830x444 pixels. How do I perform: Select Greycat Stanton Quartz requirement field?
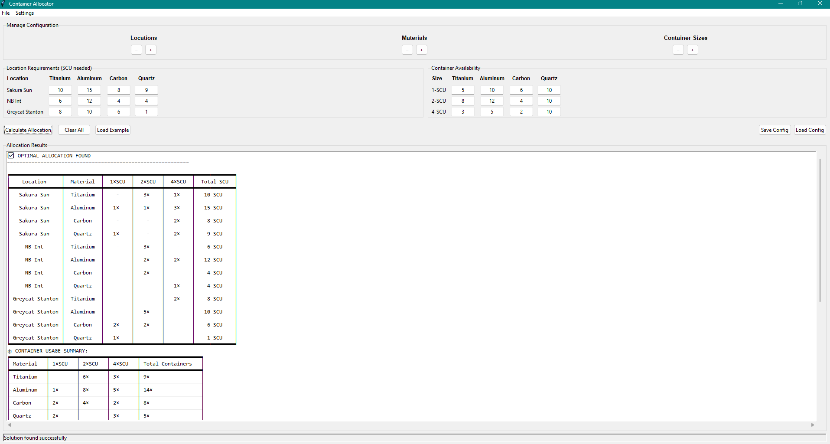tap(146, 111)
